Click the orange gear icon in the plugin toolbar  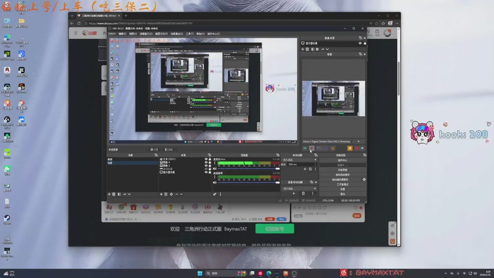click(x=350, y=148)
